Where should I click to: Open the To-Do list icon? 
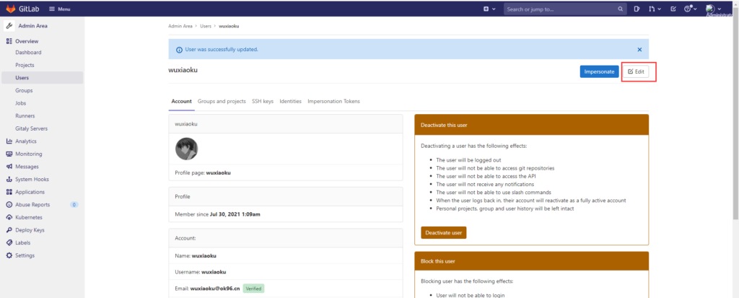pos(673,9)
